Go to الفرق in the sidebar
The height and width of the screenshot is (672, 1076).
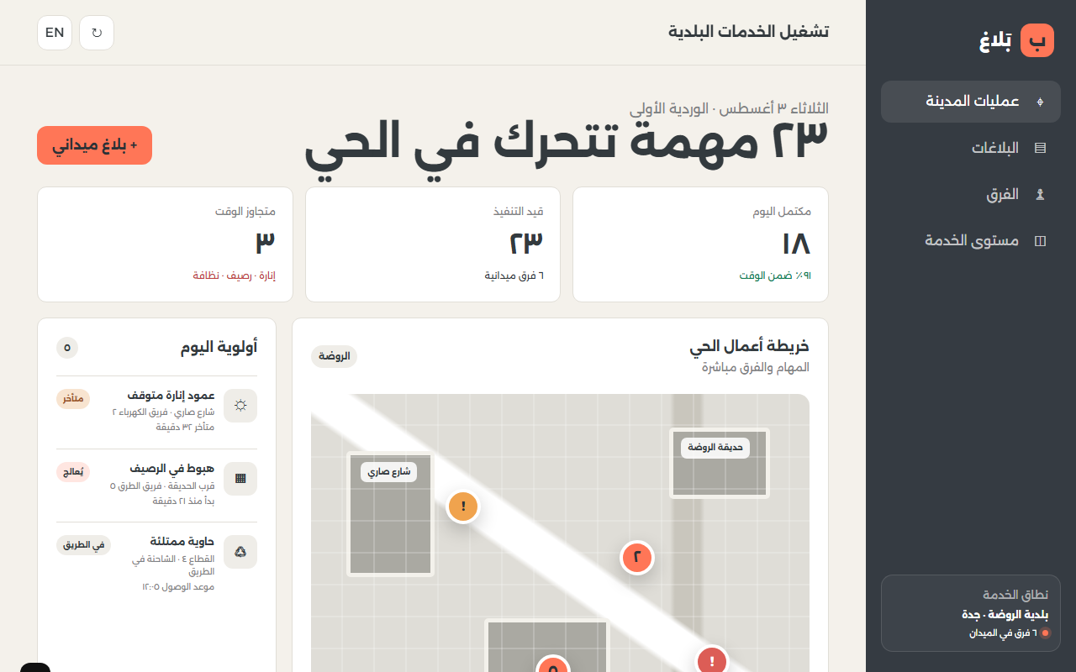[971, 194]
